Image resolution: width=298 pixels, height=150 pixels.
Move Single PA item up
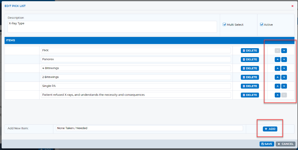tap(277, 86)
